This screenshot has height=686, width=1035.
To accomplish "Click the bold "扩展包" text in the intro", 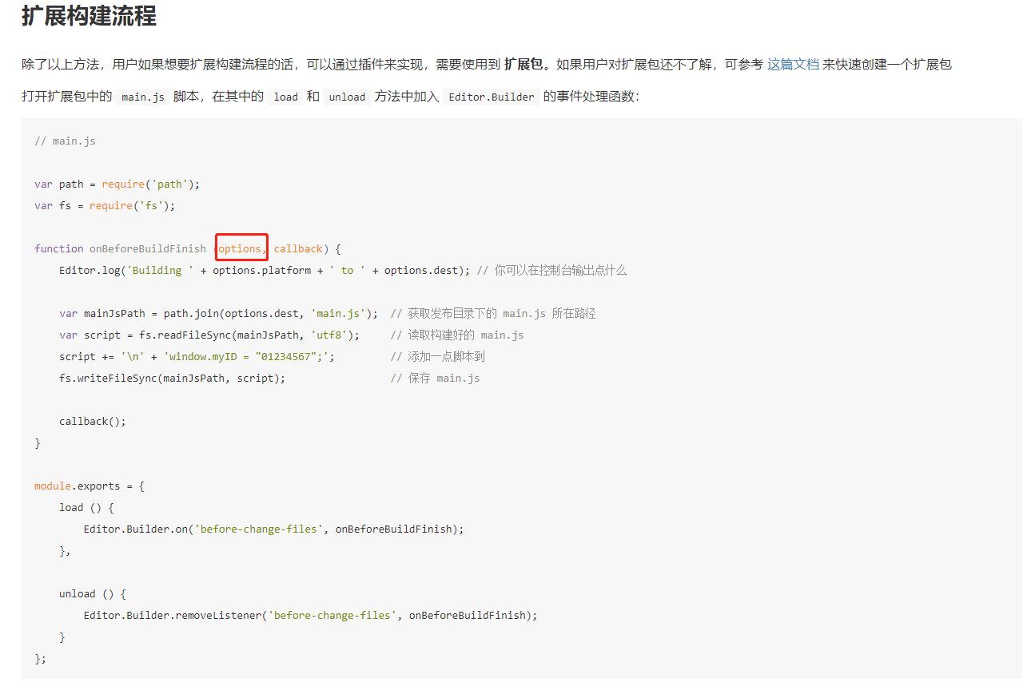I will pyautogui.click(x=523, y=65).
